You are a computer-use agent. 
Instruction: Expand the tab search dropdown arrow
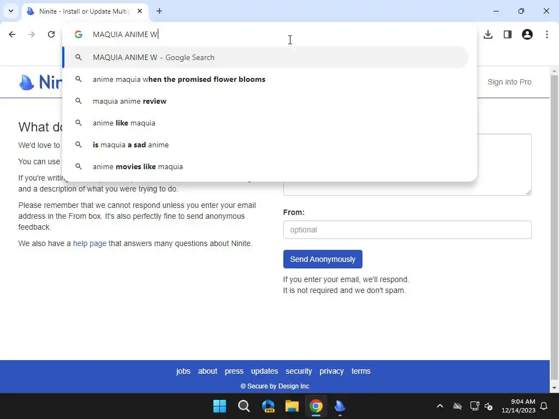[x=11, y=11]
